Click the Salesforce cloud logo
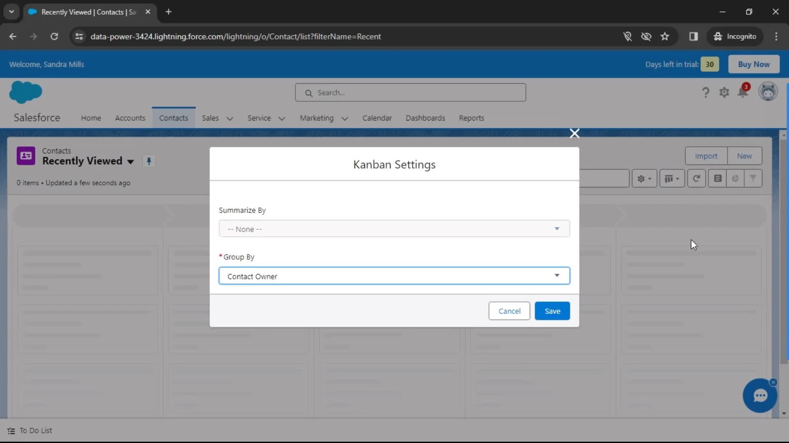789x443 pixels. click(25, 92)
